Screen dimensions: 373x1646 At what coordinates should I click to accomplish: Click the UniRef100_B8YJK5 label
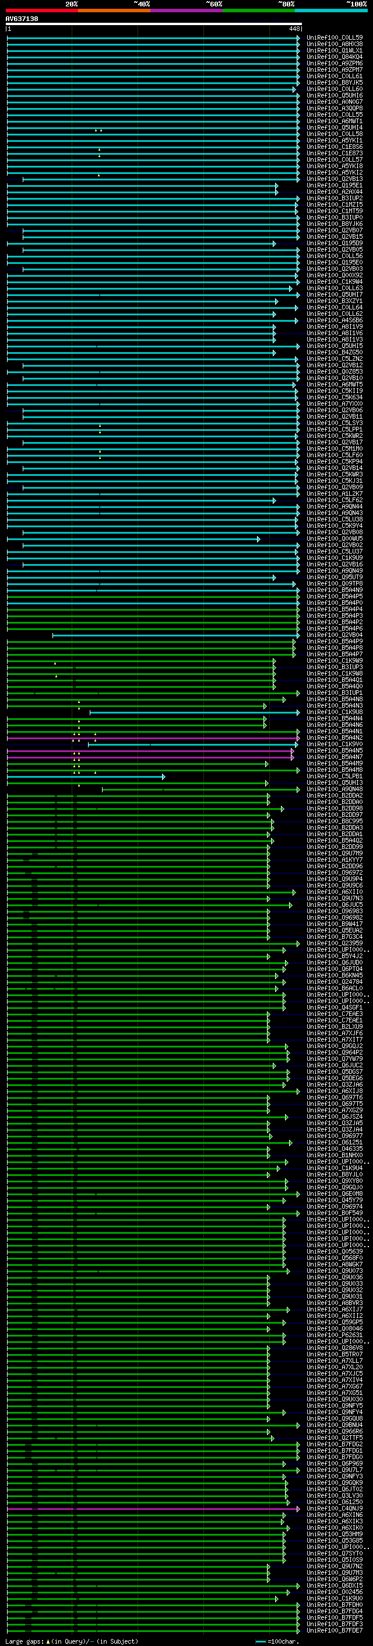point(334,82)
